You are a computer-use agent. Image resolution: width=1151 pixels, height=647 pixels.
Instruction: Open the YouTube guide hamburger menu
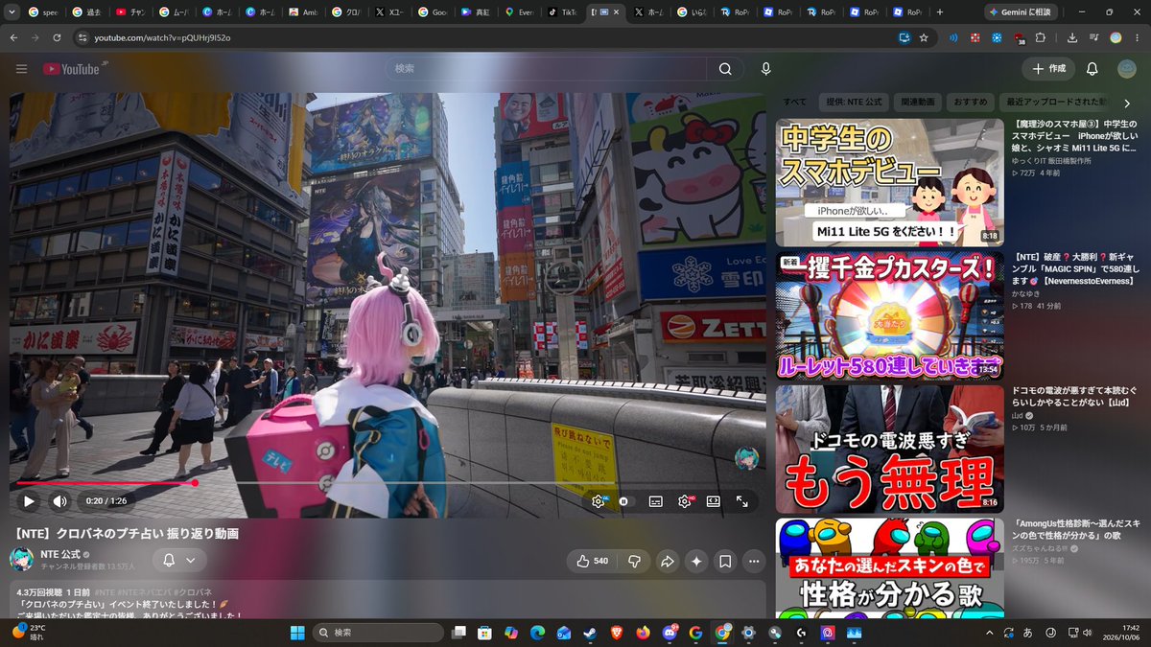[21, 69]
